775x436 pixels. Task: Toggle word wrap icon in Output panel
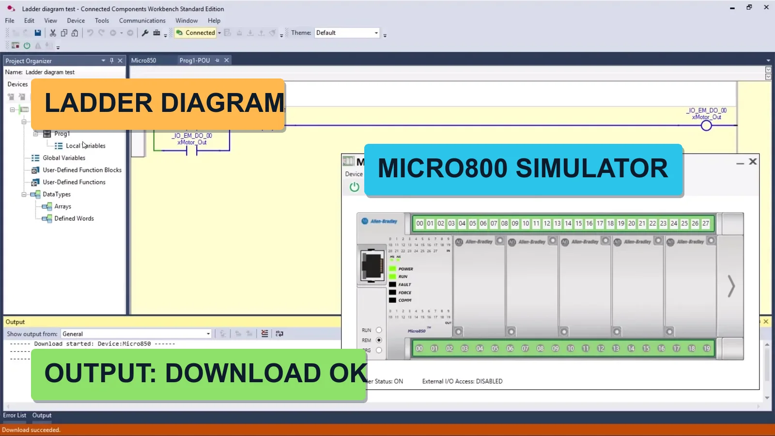(x=279, y=334)
